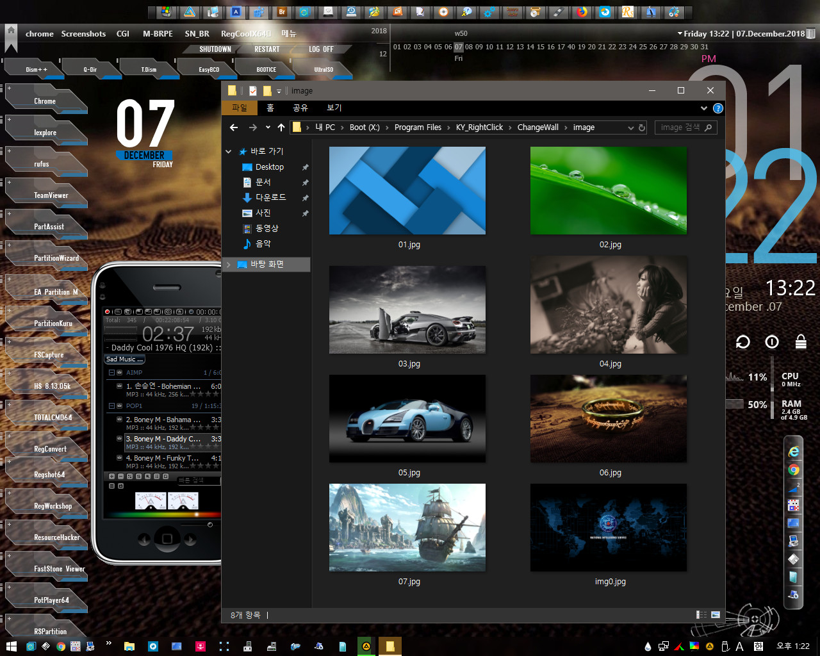
Task: Click the RESTART button
Action: [267, 49]
